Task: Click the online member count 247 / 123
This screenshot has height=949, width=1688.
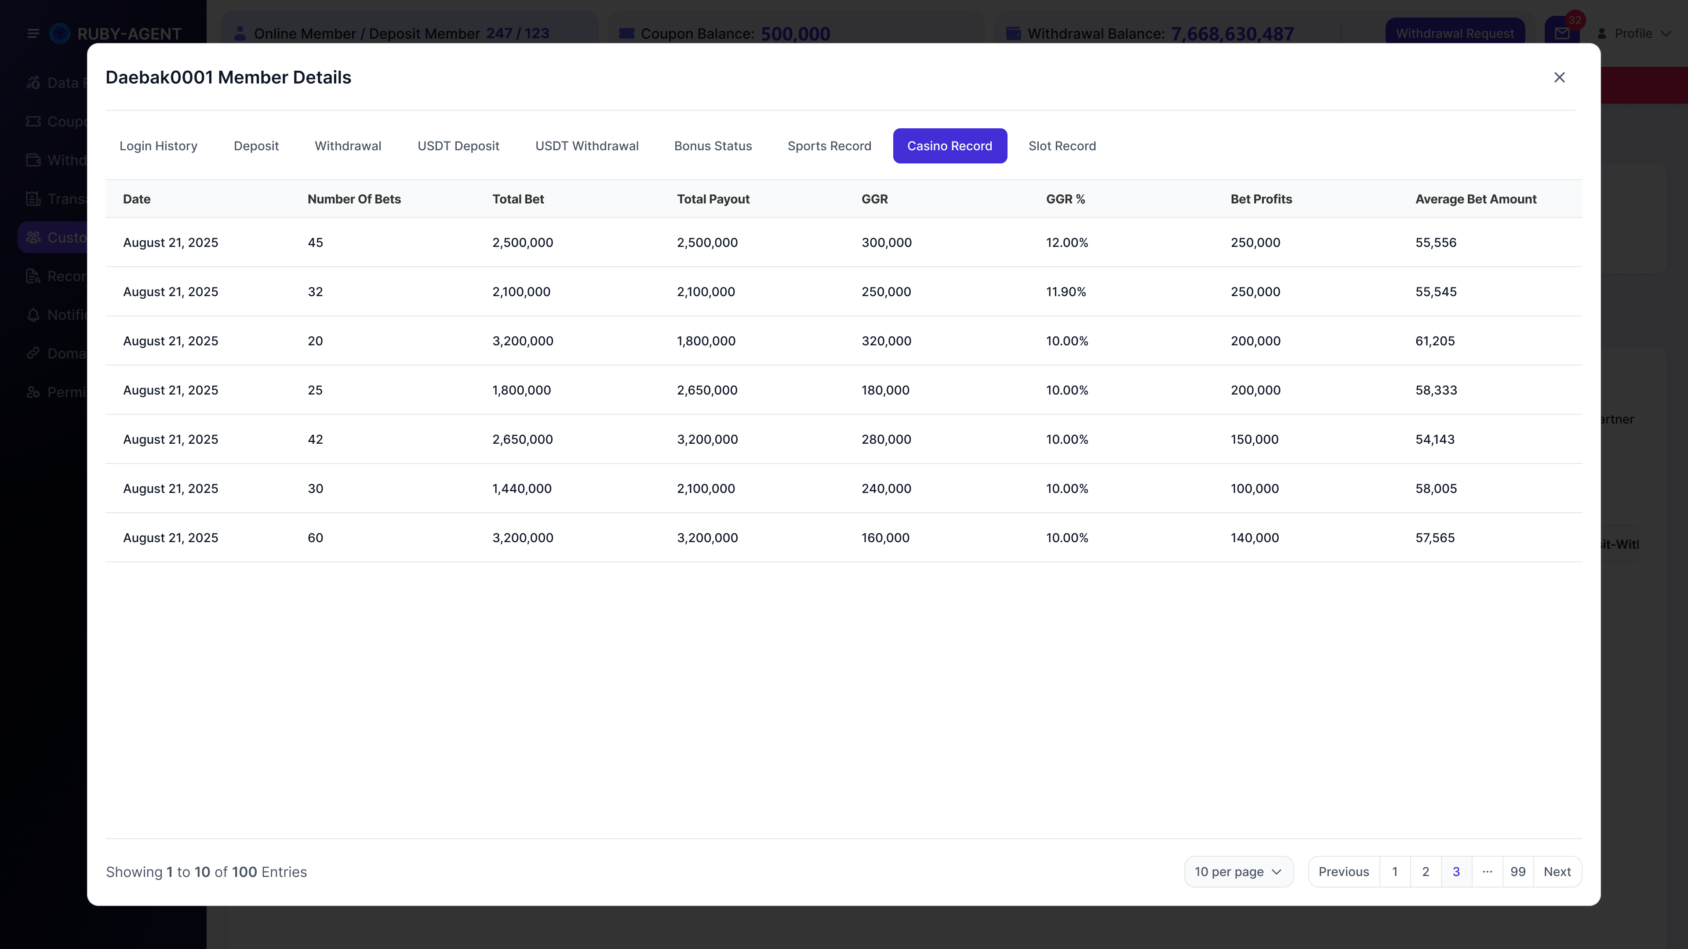Action: pos(518,33)
